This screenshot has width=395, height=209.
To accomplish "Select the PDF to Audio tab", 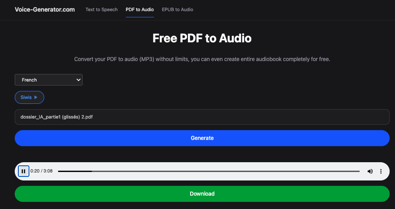I will [x=140, y=9].
